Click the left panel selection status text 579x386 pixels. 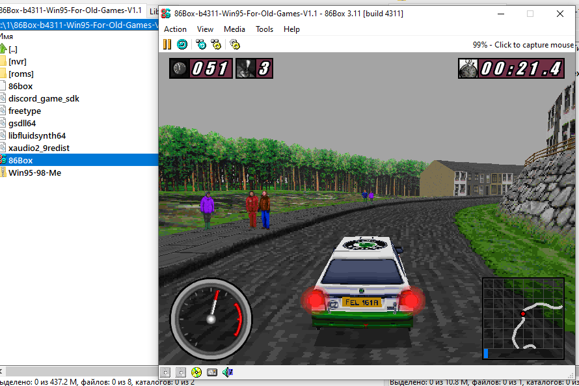[x=97, y=382]
